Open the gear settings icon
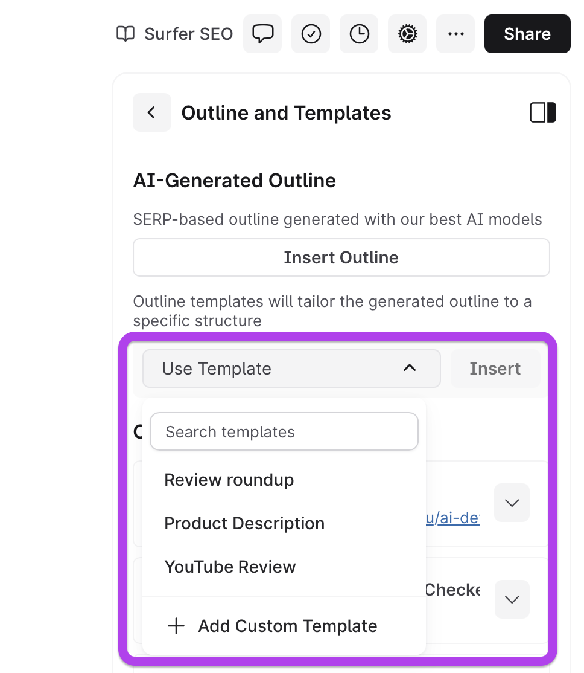The width and height of the screenshot is (584, 673). click(x=407, y=34)
